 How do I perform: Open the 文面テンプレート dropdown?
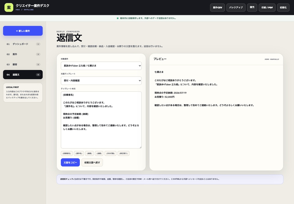coord(101,81)
